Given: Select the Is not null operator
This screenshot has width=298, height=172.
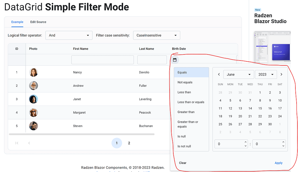Looking at the screenshot, I should point(191,146).
